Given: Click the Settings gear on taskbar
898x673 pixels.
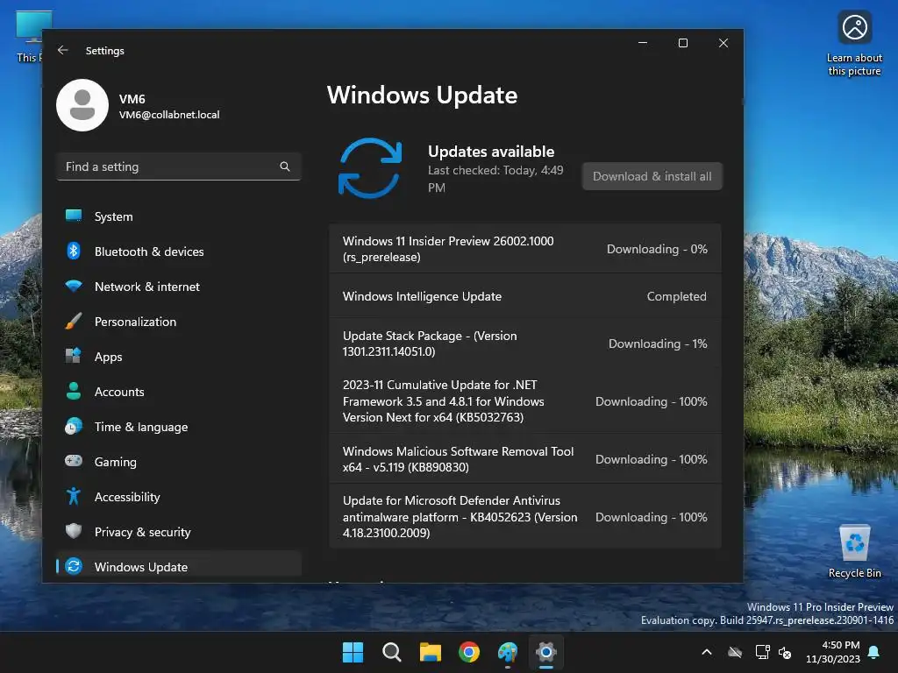Looking at the screenshot, I should coord(546,652).
